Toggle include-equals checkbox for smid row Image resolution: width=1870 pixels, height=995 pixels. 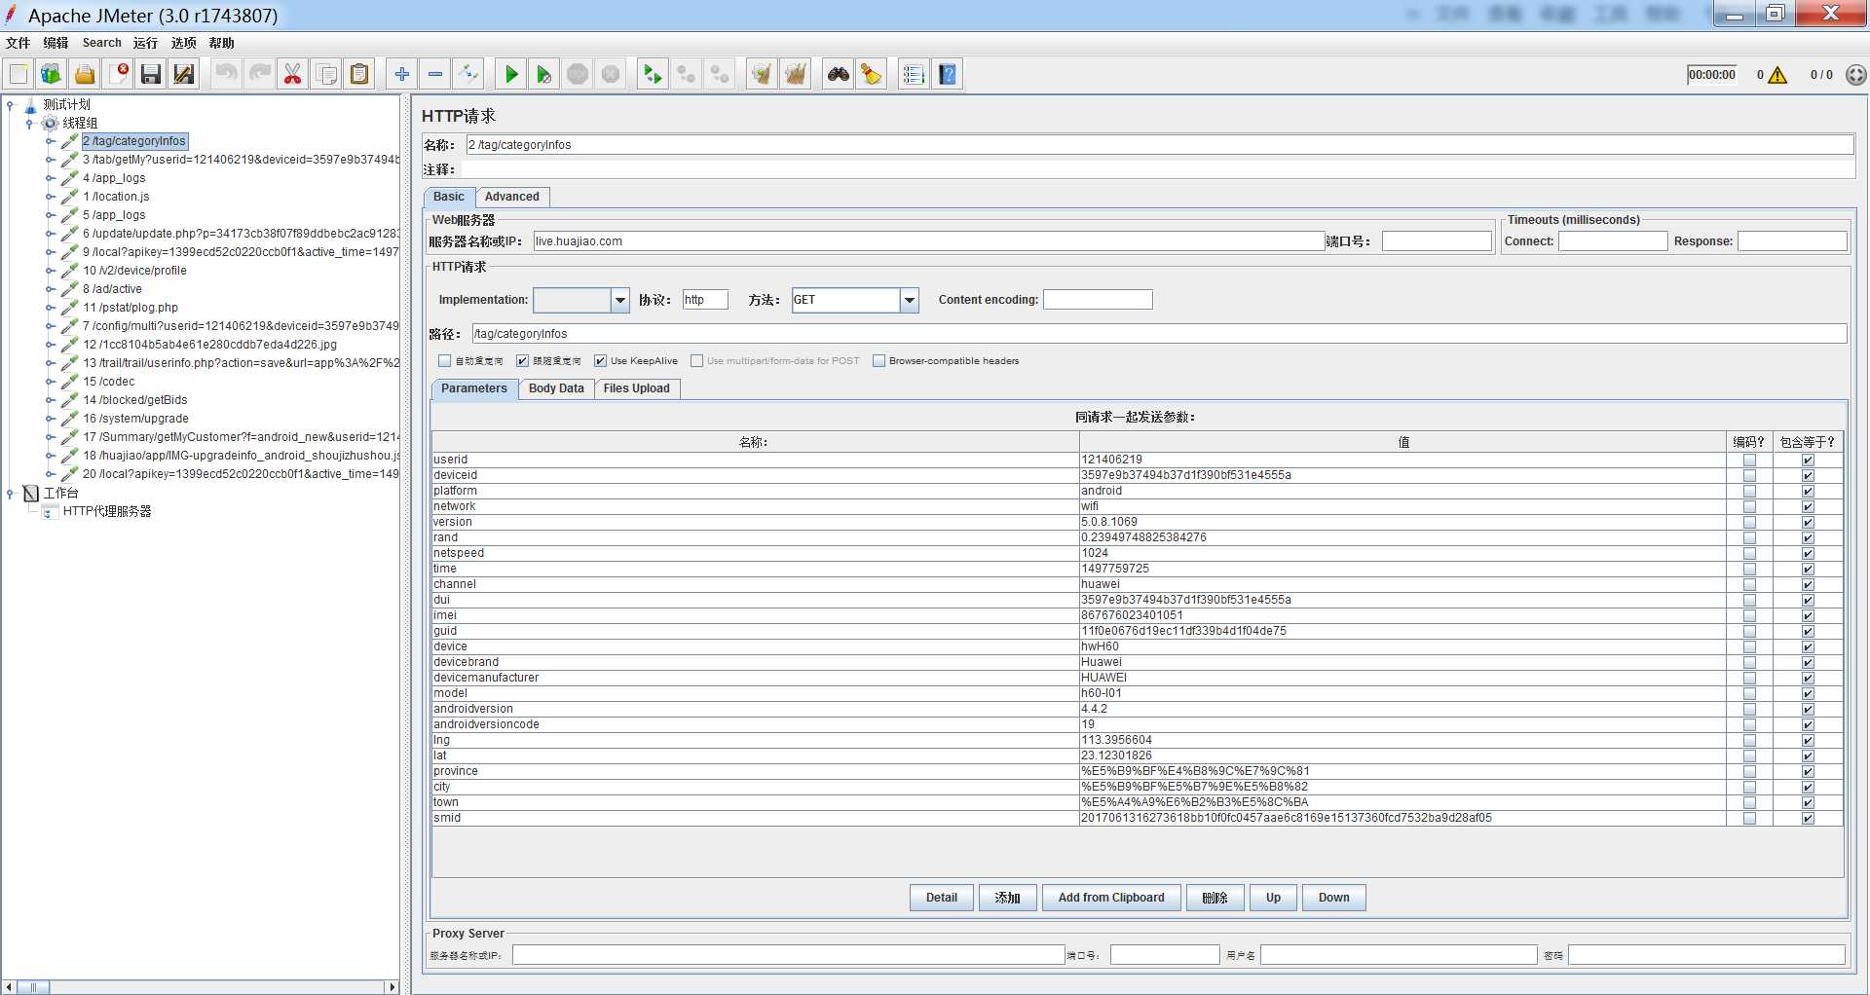1808,818
